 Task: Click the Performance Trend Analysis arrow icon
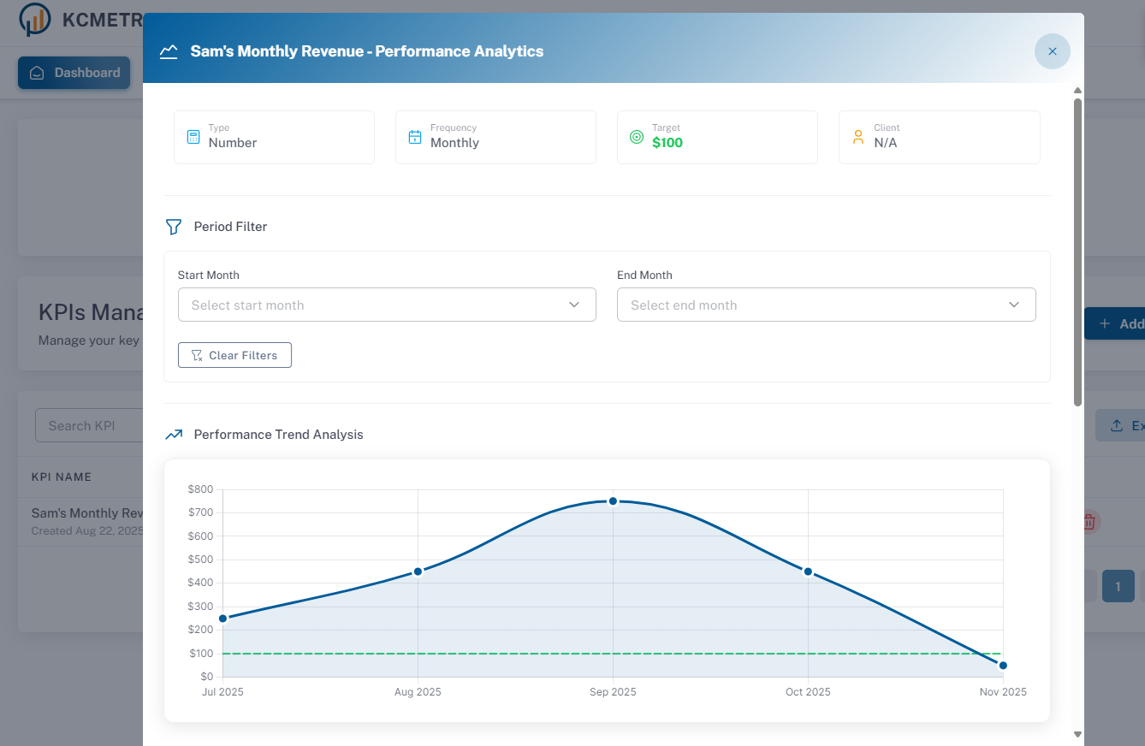[174, 434]
